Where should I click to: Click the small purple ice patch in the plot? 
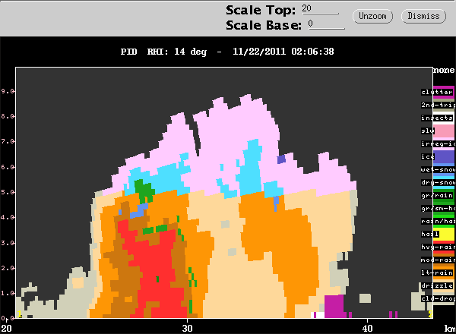[x=281, y=159]
